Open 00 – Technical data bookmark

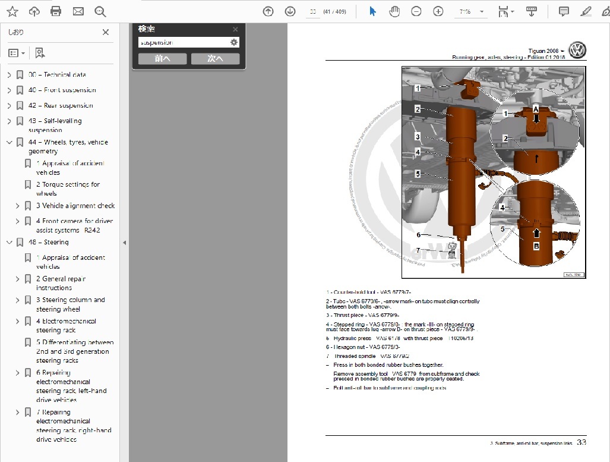[x=57, y=74]
